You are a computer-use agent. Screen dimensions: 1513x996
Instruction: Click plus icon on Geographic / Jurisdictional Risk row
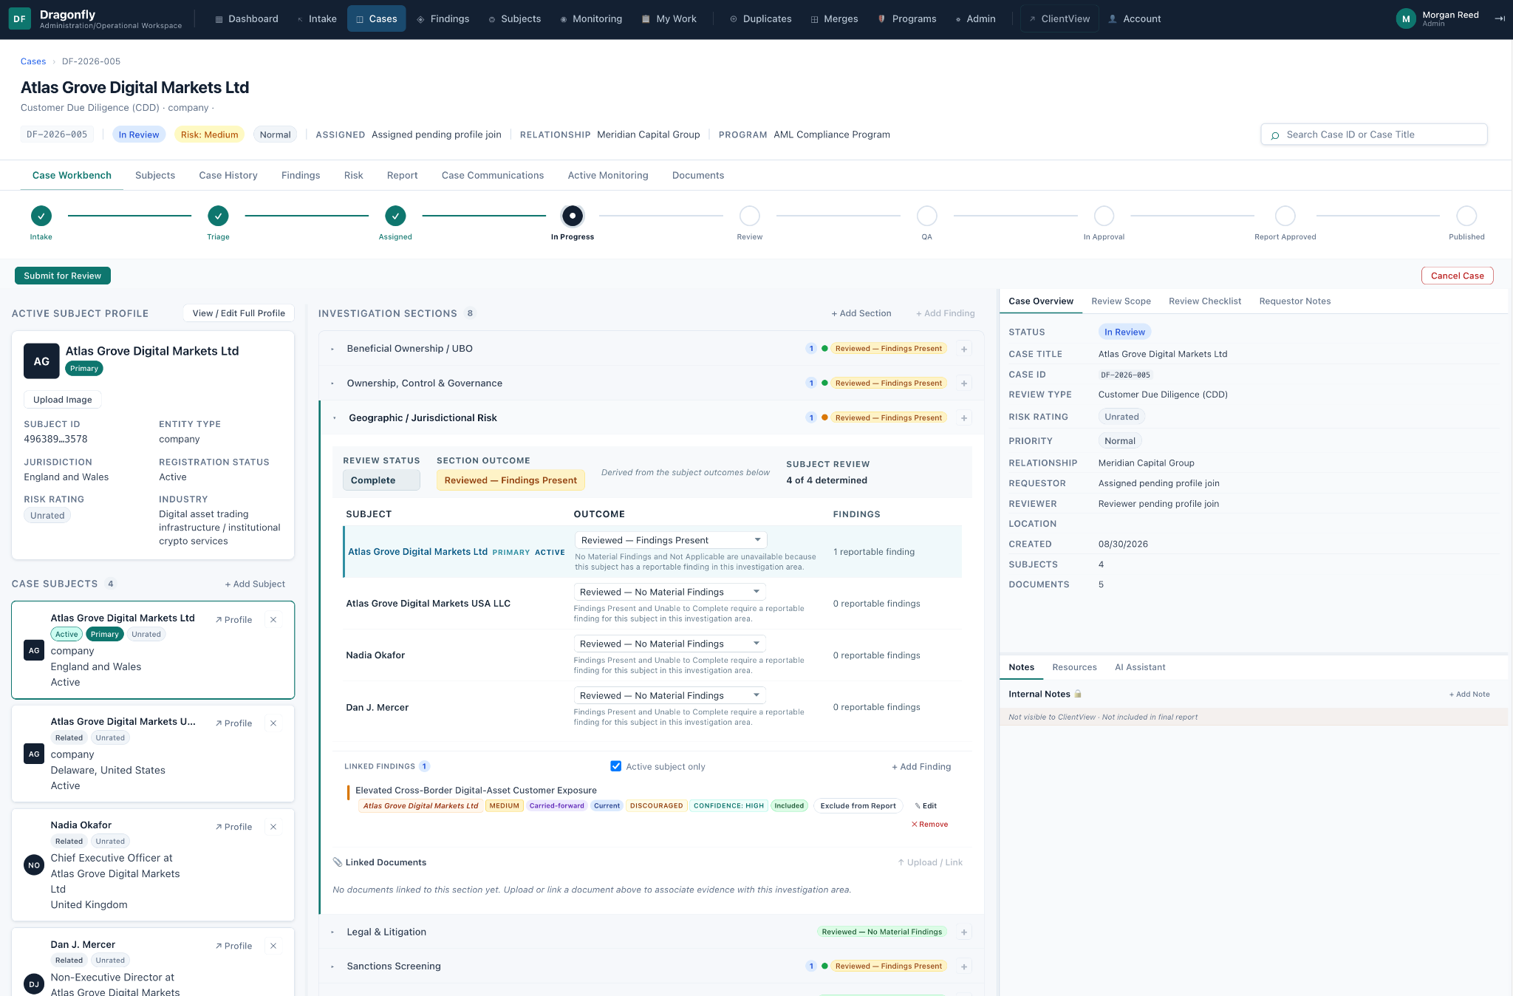[964, 418]
